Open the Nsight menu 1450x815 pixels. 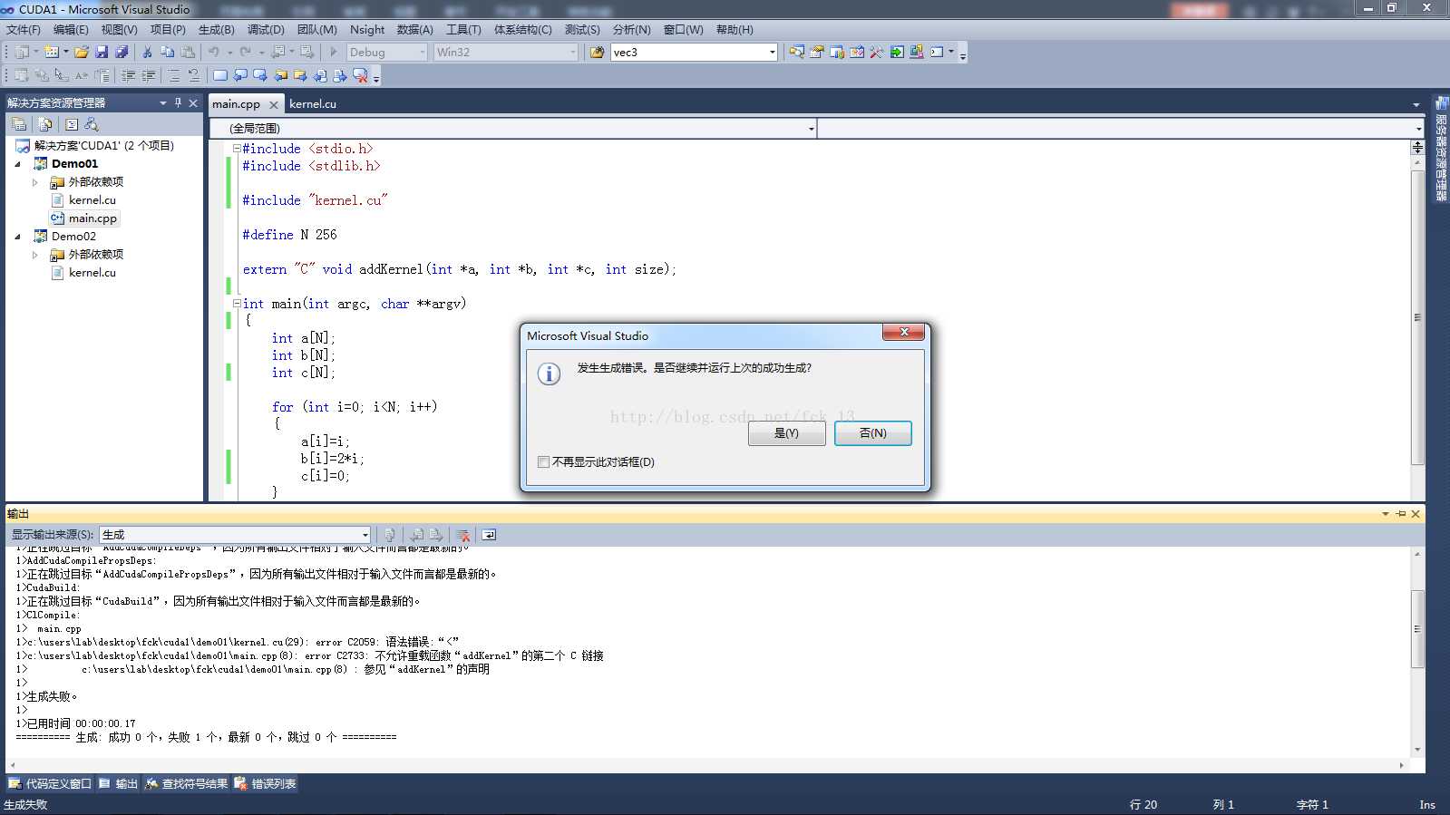(367, 30)
